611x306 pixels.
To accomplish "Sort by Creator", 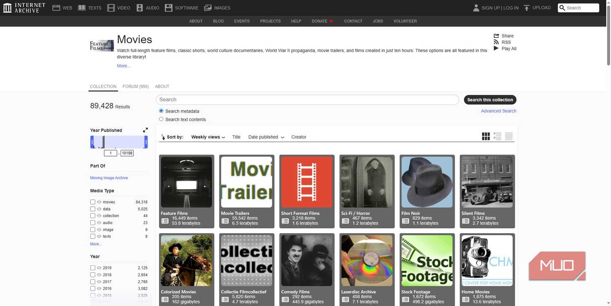I will click(299, 137).
